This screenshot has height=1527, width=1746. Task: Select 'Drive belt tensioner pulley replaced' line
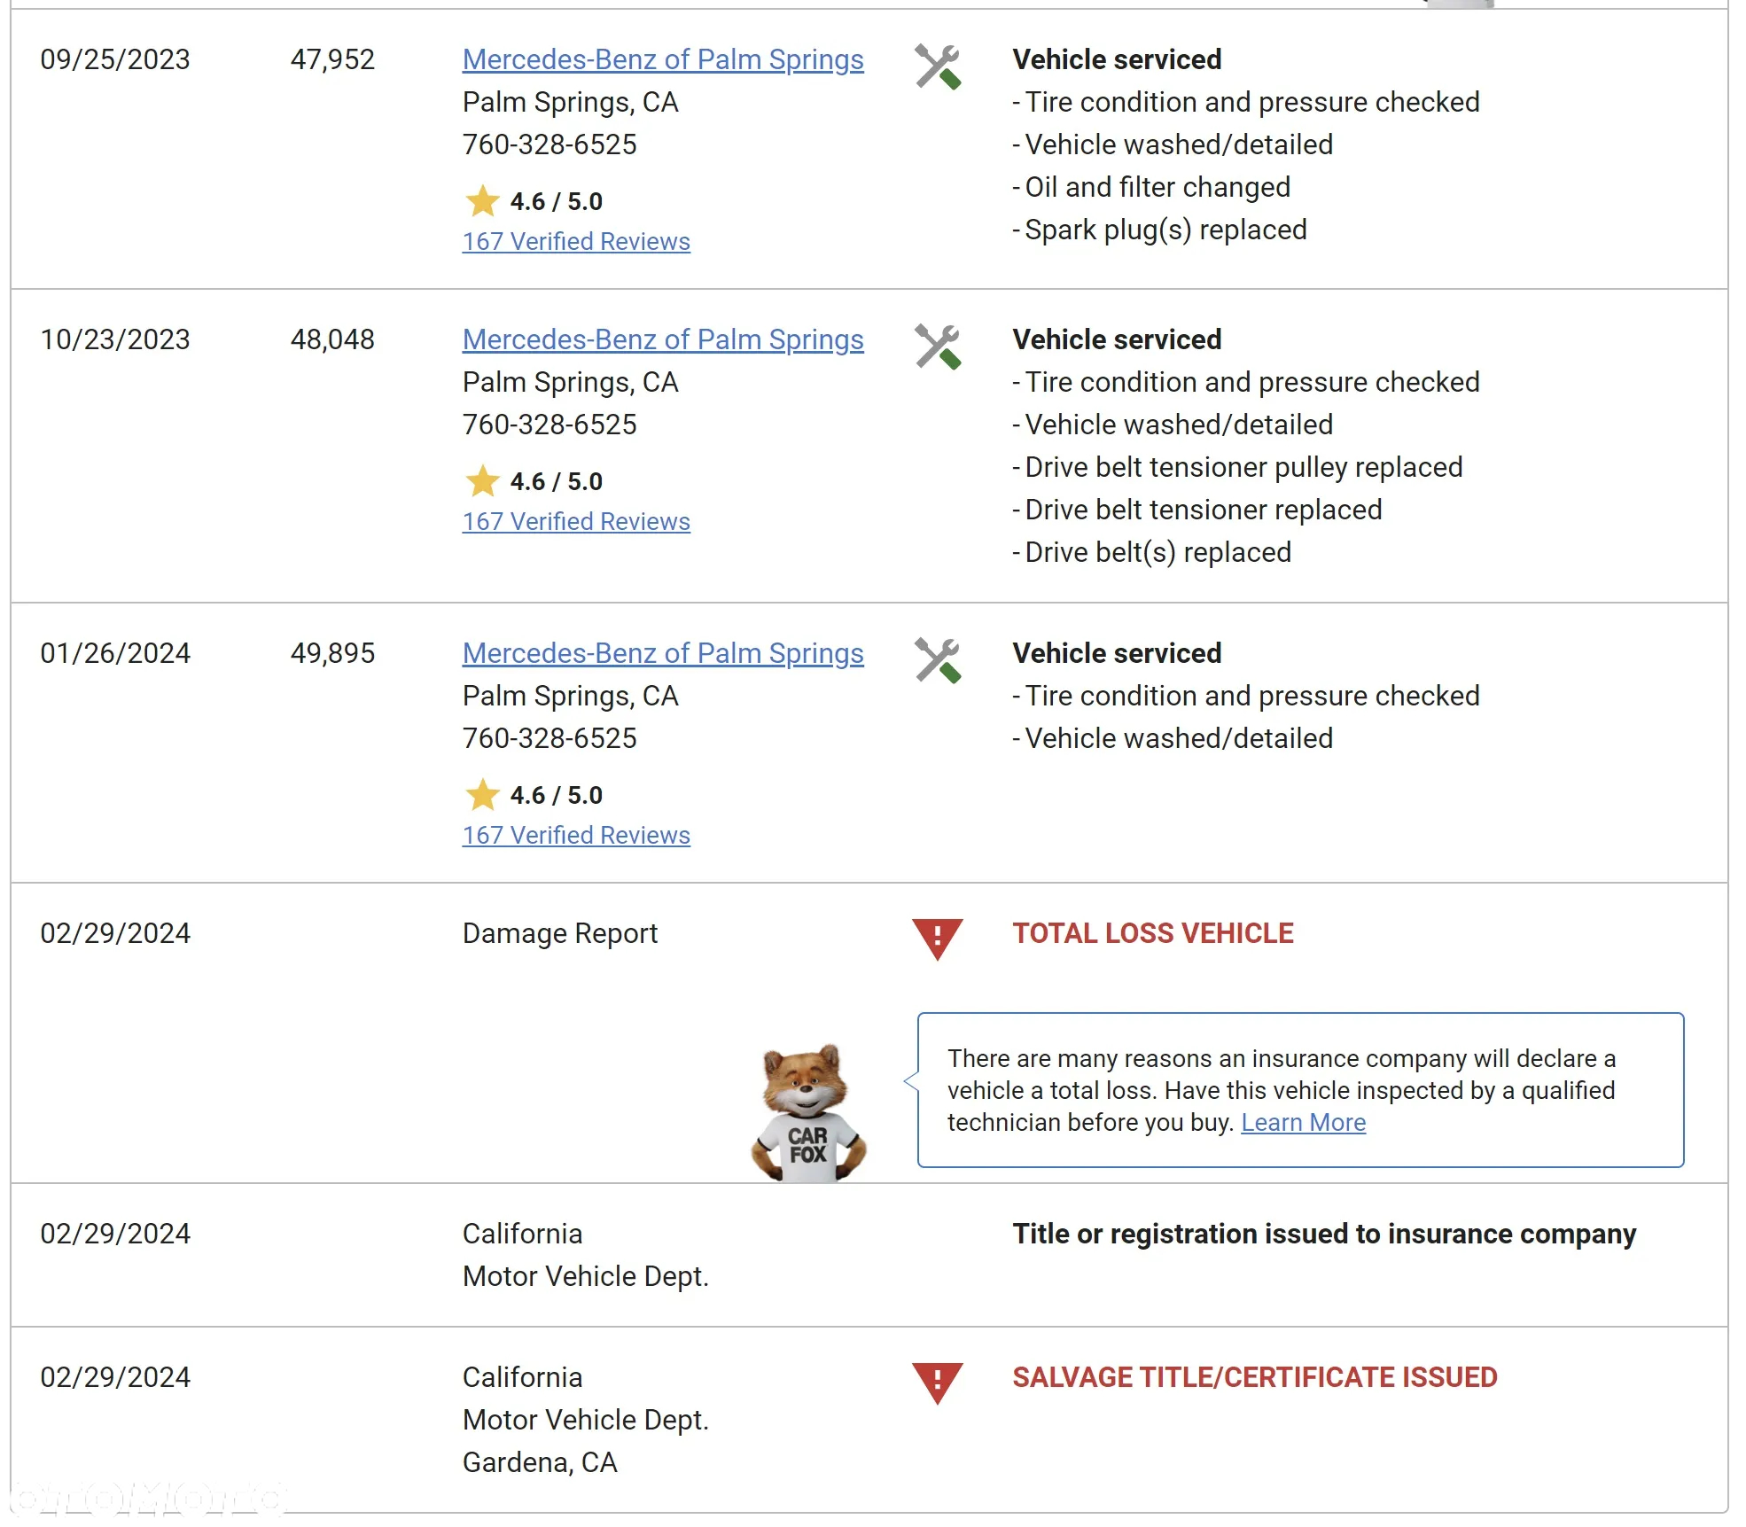tap(1237, 467)
